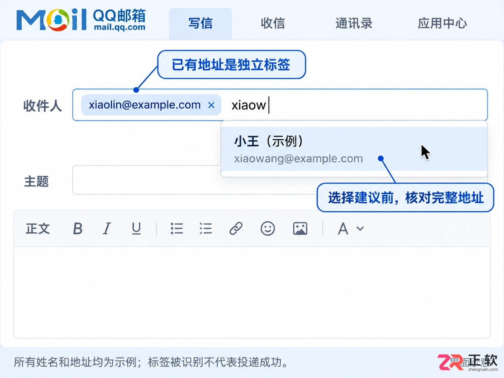
Task: Open the emoji picker
Action: click(268, 229)
